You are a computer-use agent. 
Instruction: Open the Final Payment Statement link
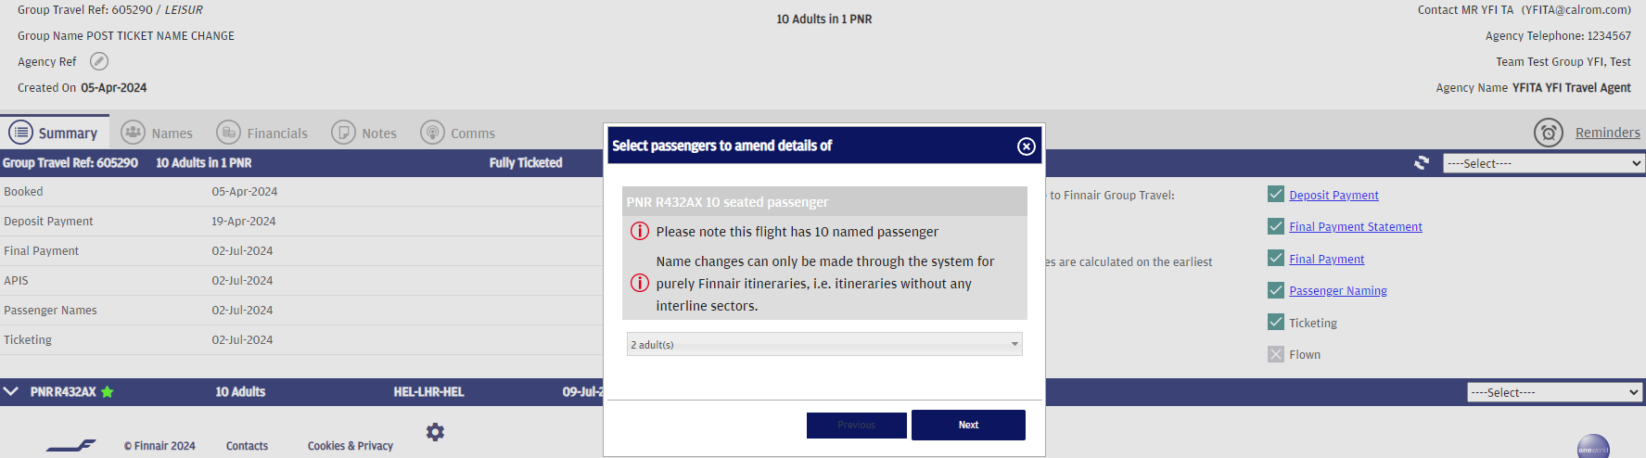(1355, 227)
